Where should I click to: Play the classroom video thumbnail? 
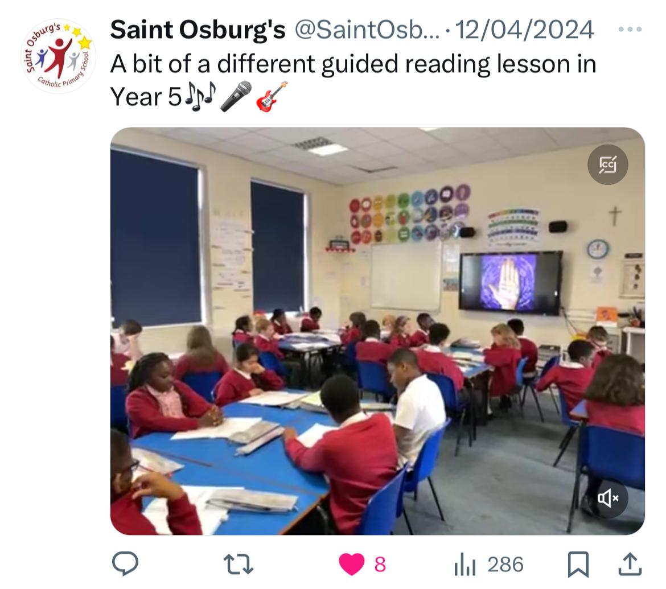pyautogui.click(x=377, y=331)
